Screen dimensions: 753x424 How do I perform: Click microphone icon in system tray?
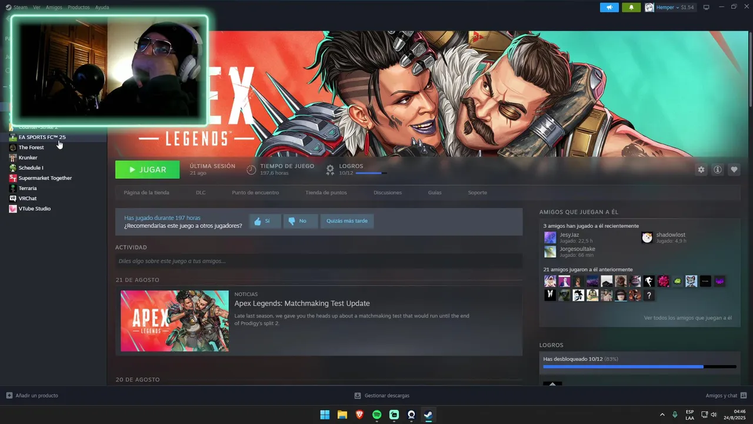point(675,415)
